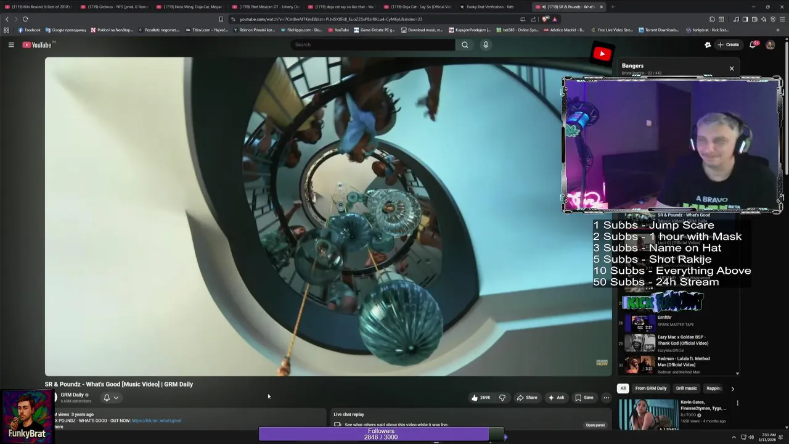The image size is (789, 444).
Task: Open the account avatar menu
Action: click(770, 44)
